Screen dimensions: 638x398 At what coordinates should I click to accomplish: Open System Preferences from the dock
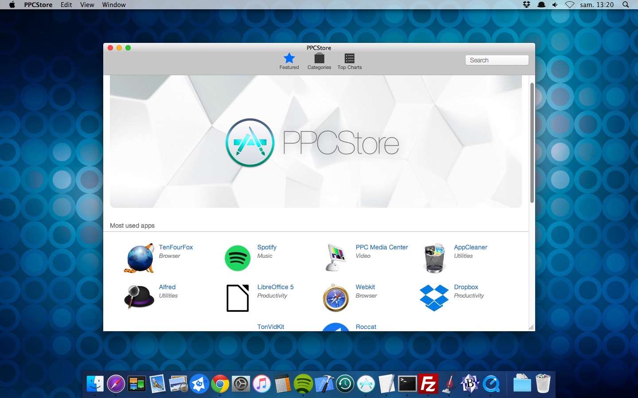(241, 383)
